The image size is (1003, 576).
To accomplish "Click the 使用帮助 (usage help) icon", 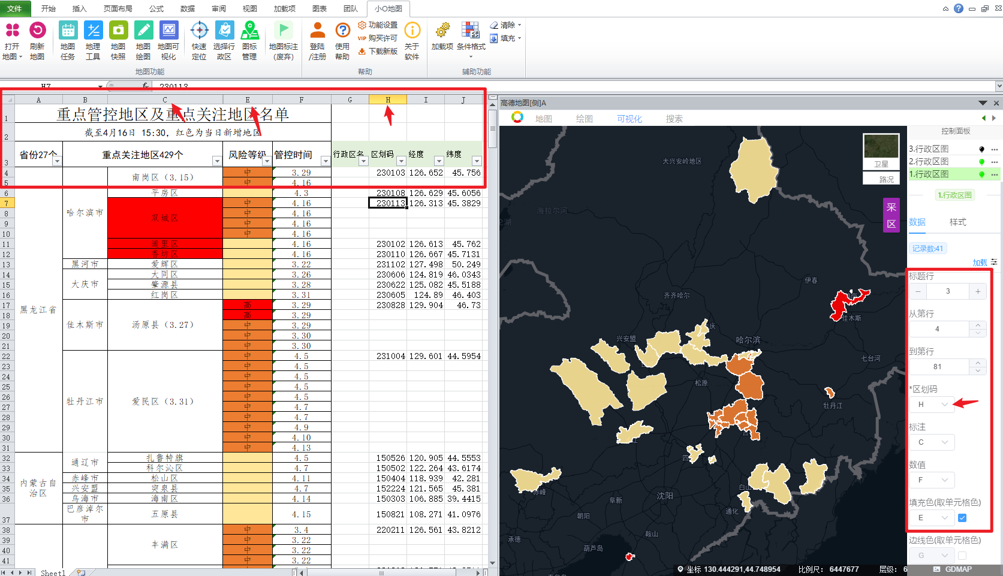I will pos(342,31).
